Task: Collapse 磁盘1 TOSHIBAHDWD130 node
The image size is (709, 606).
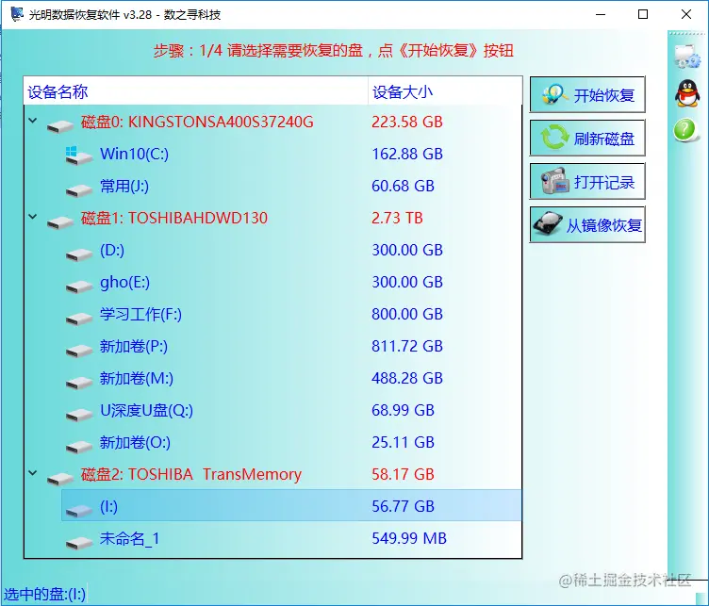Action: pyautogui.click(x=33, y=217)
